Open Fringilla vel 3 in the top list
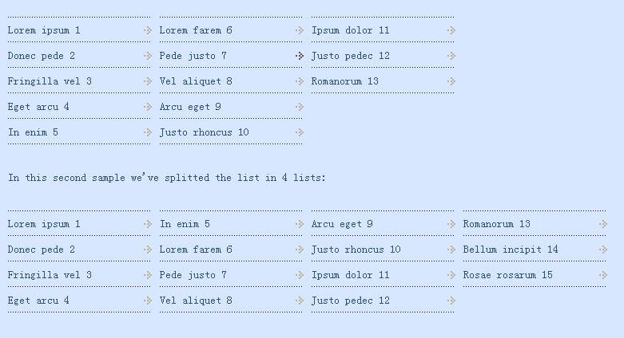624x338 pixels. [50, 81]
